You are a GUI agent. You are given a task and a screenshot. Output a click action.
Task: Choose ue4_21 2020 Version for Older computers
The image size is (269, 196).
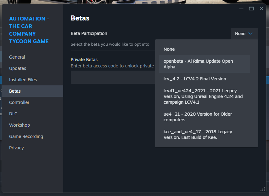[x=204, y=117]
